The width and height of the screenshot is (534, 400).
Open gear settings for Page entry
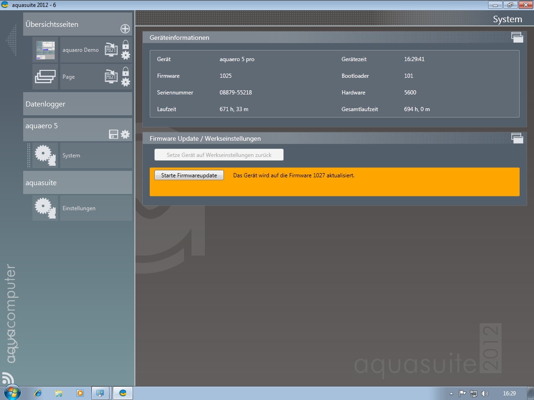point(126,82)
